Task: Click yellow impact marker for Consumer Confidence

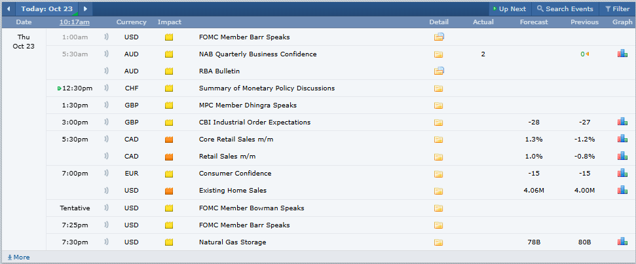Action: [x=169, y=174]
